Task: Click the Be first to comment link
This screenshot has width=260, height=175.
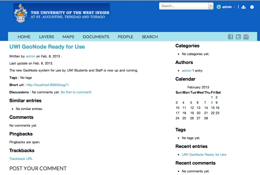Action: (x=76, y=92)
